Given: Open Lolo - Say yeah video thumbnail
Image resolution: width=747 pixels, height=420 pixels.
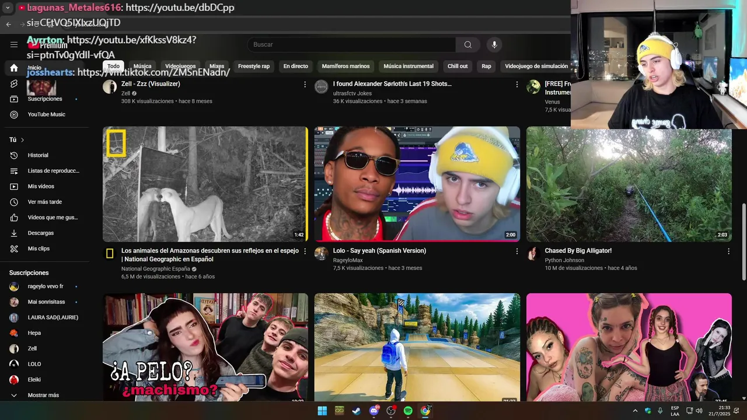Looking at the screenshot, I should pos(417,184).
